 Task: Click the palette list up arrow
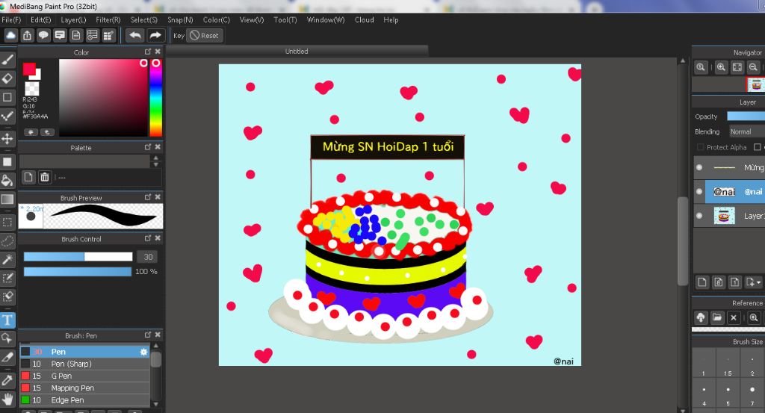coord(155,158)
